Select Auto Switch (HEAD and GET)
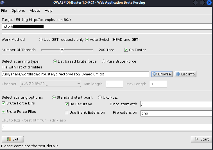The image size is (213, 150). 87,40
